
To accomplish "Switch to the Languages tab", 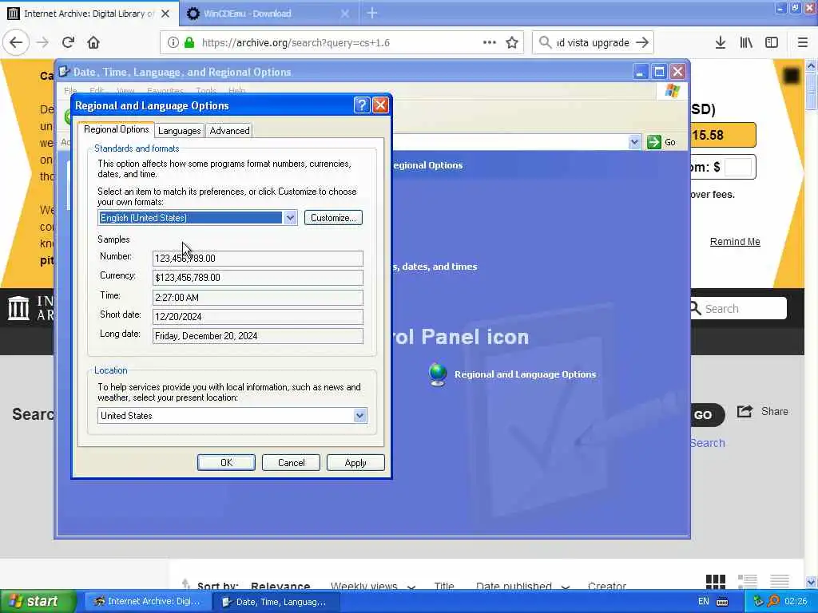I will pos(180,131).
